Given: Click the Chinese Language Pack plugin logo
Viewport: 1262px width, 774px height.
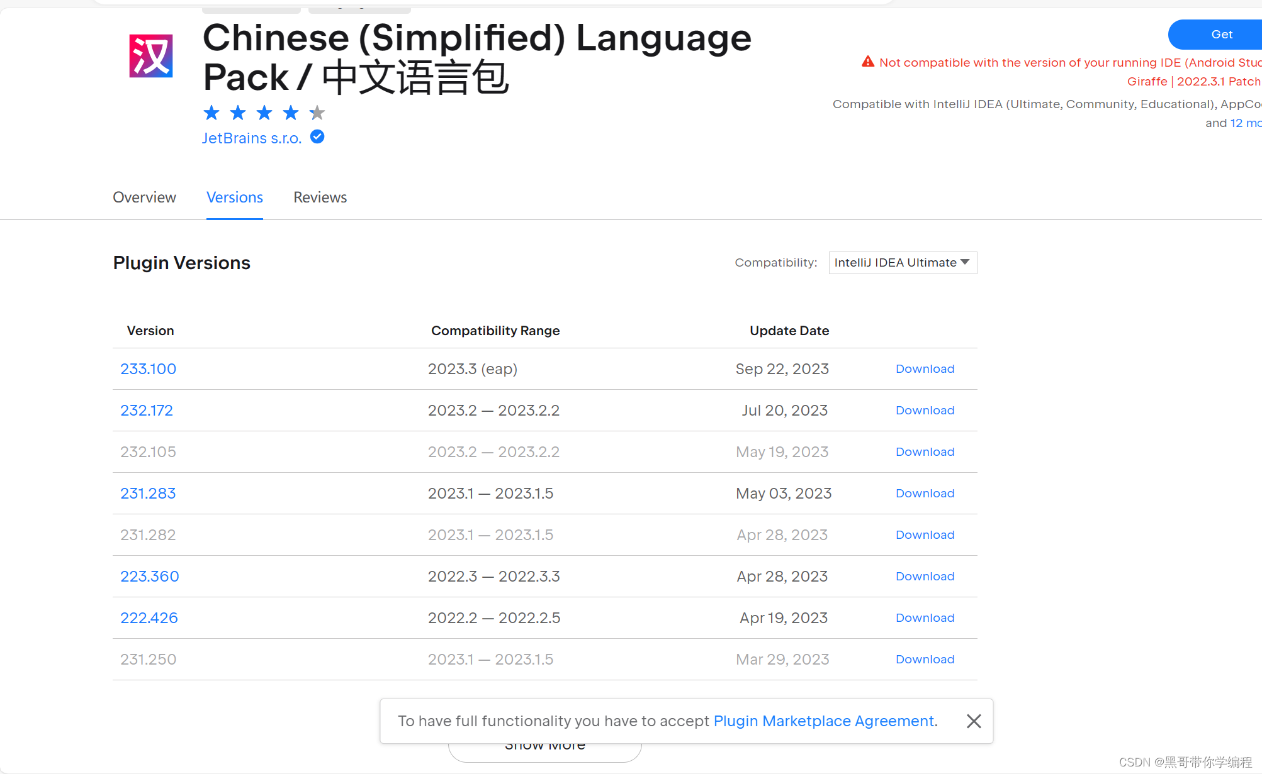Looking at the screenshot, I should click(151, 57).
